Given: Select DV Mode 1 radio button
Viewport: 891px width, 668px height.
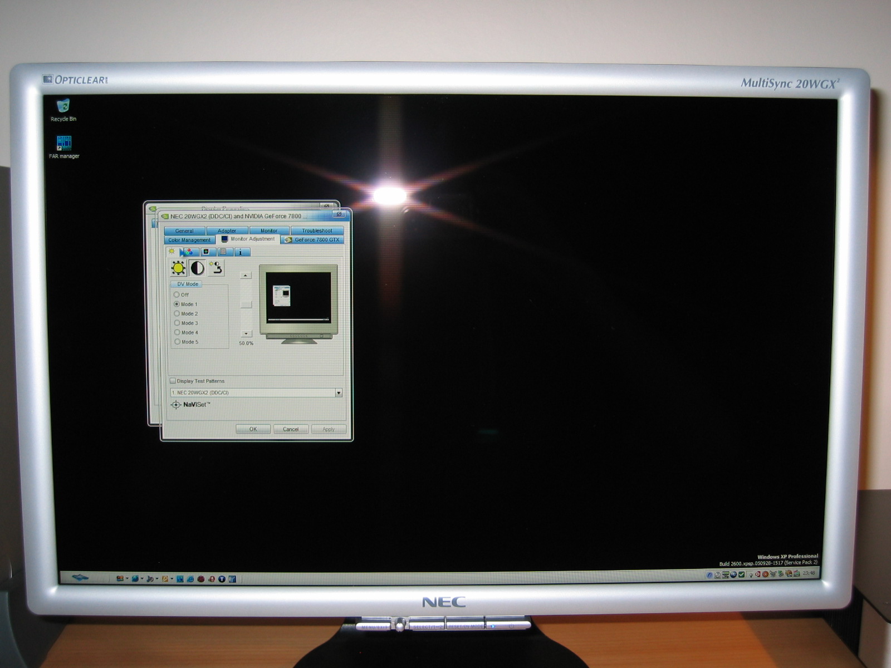Looking at the screenshot, I should [177, 304].
